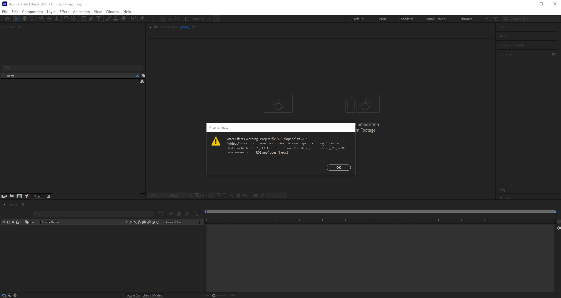Toggle the eye visibility column header
The image size is (561, 298).
4,222
